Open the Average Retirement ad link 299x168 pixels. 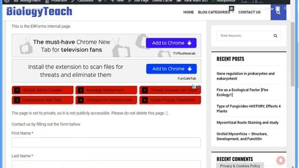pos(106,90)
